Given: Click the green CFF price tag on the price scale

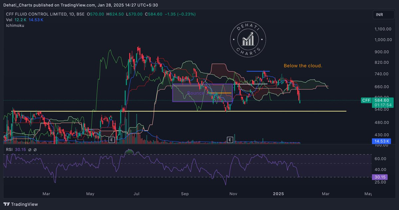Looking at the screenshot, I should click(366, 100).
